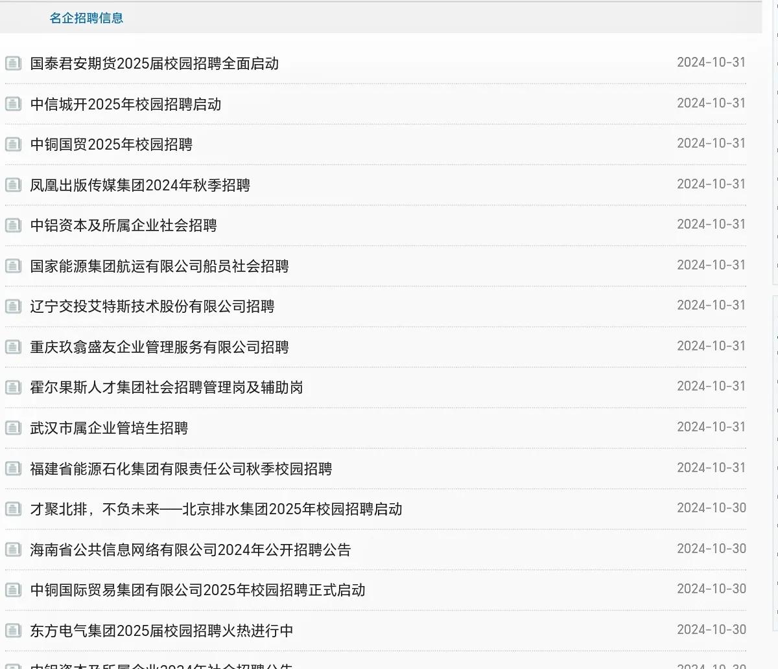Open 才聚北排，不负未来 北京排水集团 link
This screenshot has height=669, width=778.
[x=216, y=509]
